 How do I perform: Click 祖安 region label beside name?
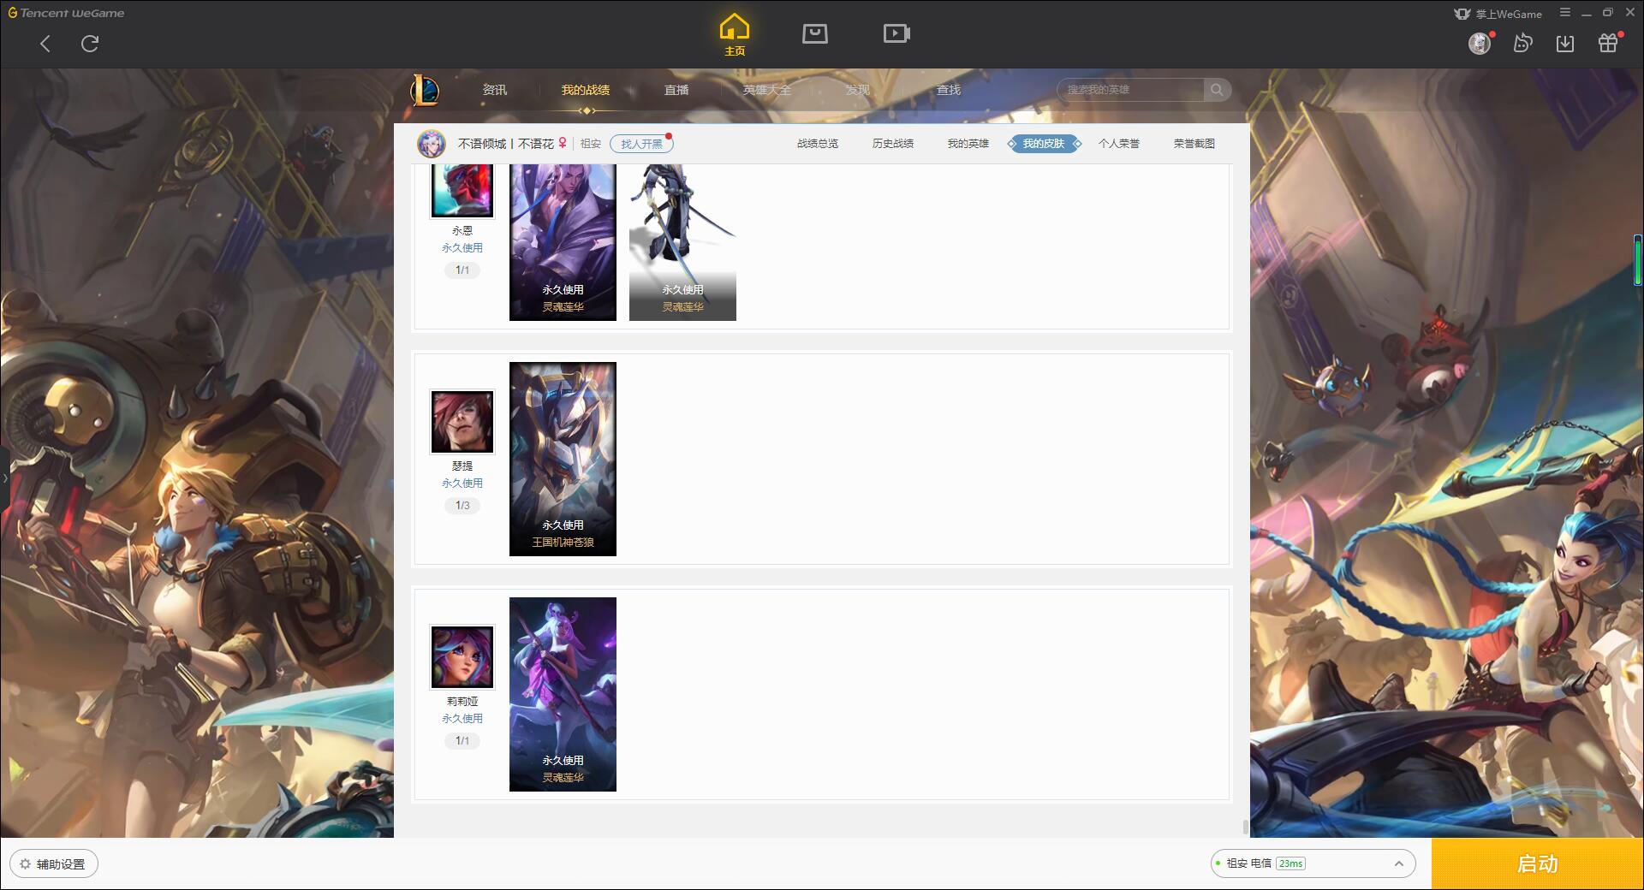point(591,144)
